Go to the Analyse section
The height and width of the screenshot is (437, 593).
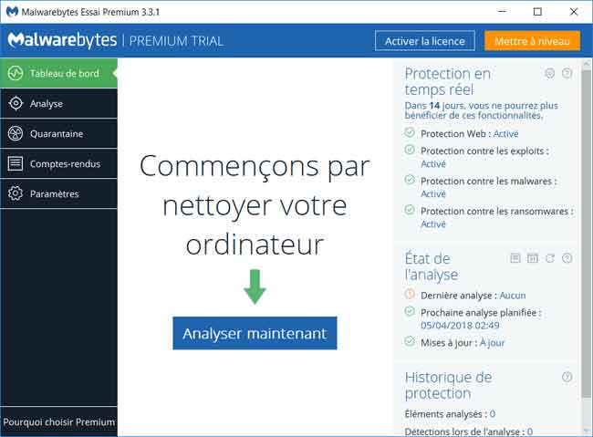tap(47, 103)
